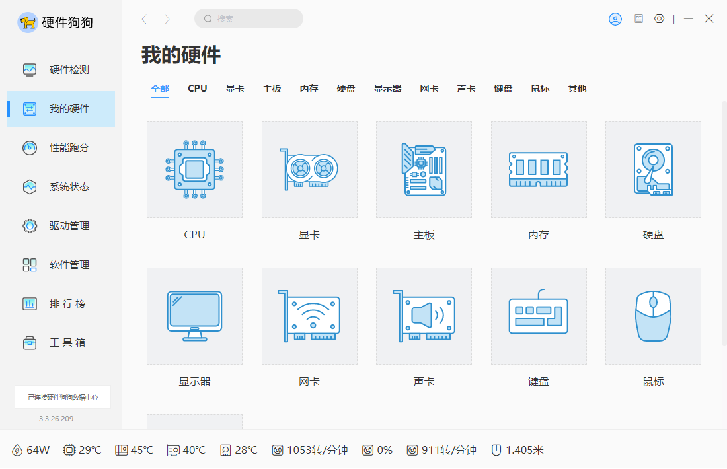727x469 pixels.
Task: Select 性能跑分 benchmark in the sidebar
Action: (61, 148)
